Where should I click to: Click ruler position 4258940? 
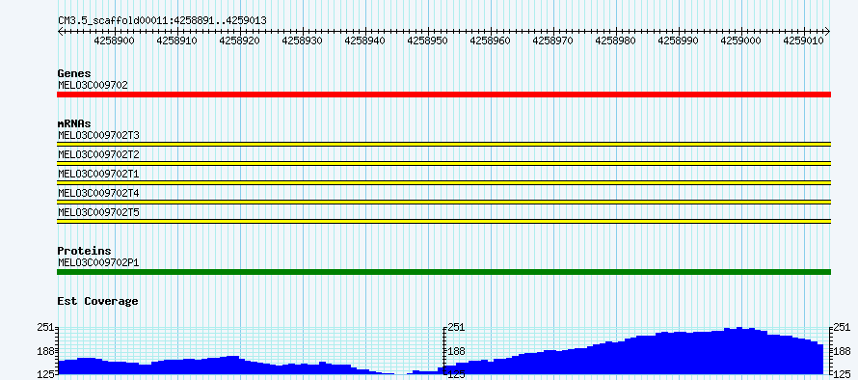pyautogui.click(x=365, y=41)
